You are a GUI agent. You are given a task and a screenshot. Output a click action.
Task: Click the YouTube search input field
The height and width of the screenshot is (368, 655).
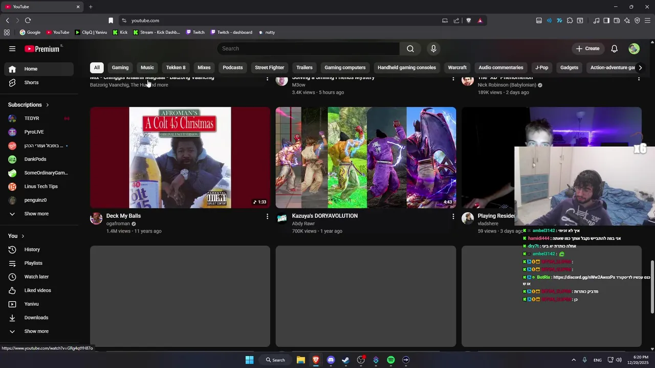(308, 49)
